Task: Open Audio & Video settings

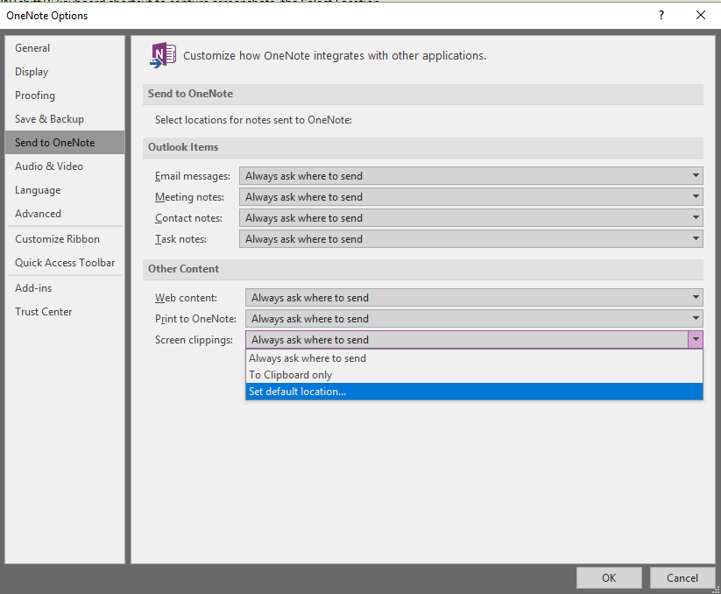Action: click(65, 166)
